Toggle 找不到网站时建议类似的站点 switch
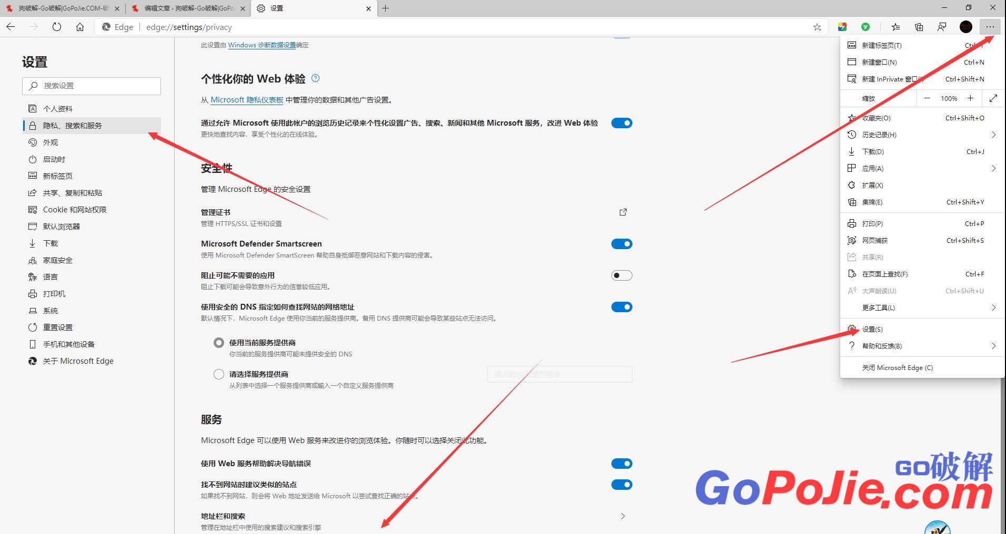Image resolution: width=1006 pixels, height=534 pixels. tap(621, 485)
